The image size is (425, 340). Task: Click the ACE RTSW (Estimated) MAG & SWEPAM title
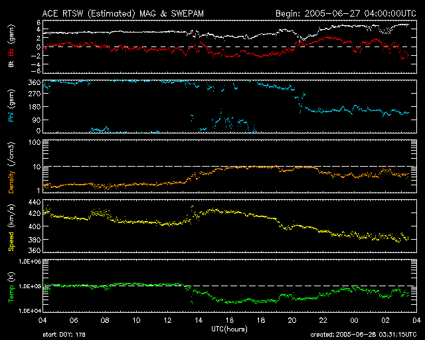[x=123, y=13]
